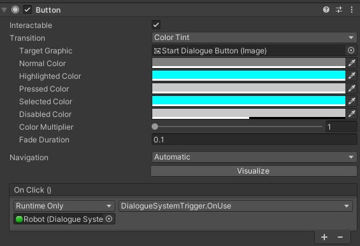Disable the Button component enable checkbox
Viewport: 360px width, 246px height.
pyautogui.click(x=27, y=10)
